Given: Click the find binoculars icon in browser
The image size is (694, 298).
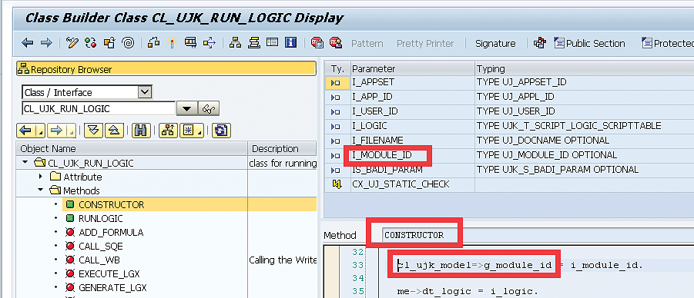Looking at the screenshot, I should coord(140,131).
